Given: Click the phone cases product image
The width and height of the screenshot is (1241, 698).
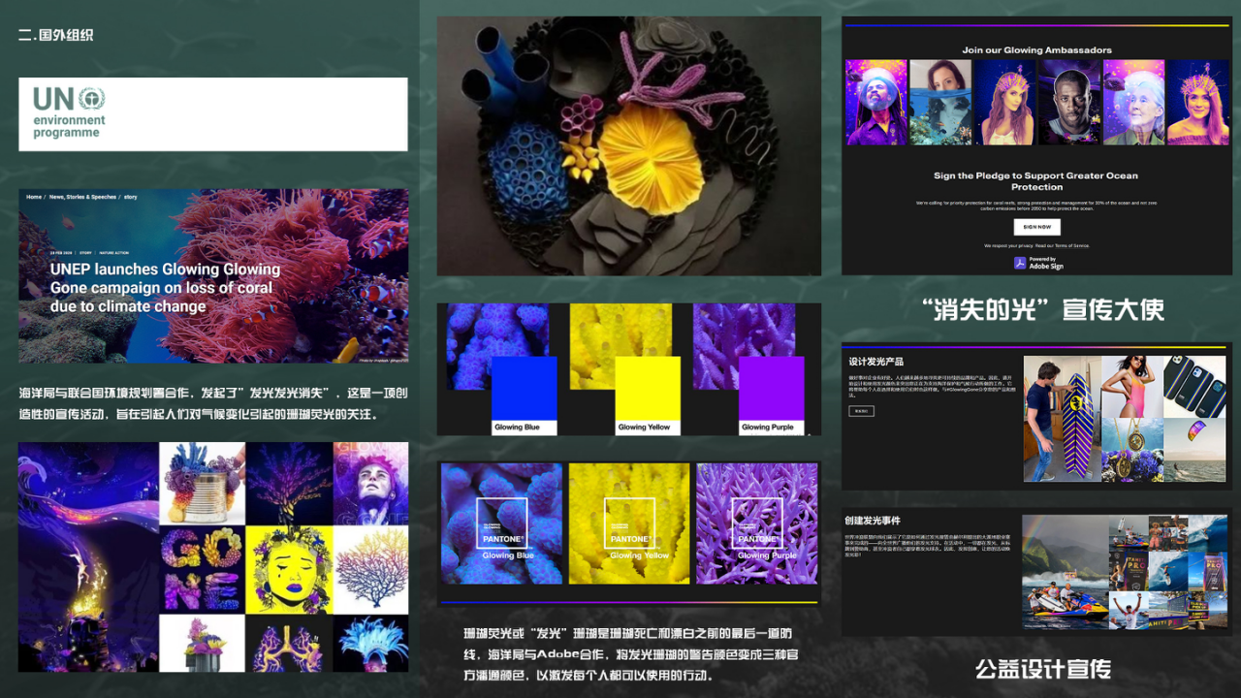Looking at the screenshot, I should (1194, 386).
